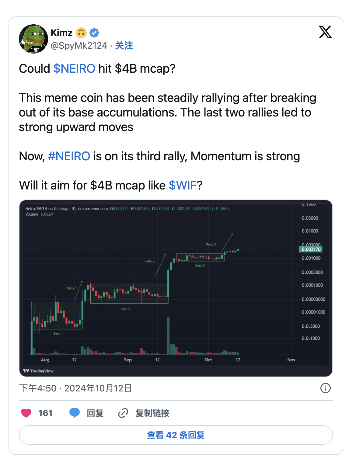The image size is (356, 469).
Task: Follow the account via 关注 link
Action: (124, 46)
